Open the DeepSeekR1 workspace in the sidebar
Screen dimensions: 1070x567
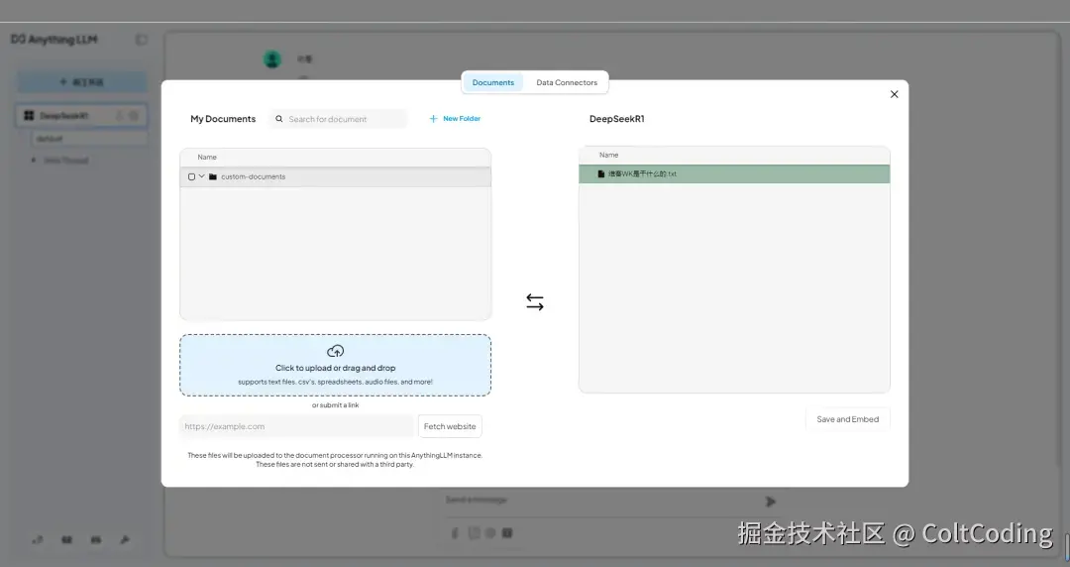81,116
